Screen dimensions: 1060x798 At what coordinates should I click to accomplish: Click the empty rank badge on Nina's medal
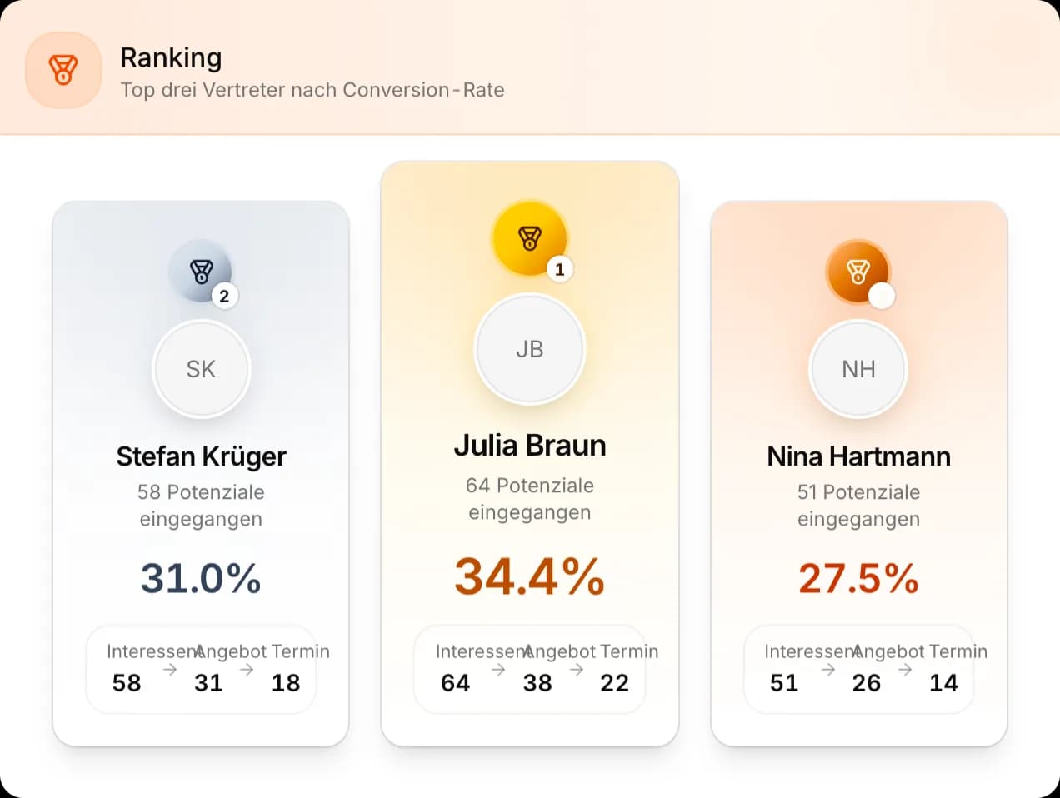click(x=882, y=296)
